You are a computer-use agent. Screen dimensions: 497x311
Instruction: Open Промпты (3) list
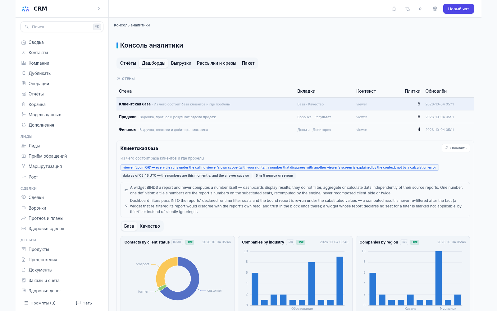[x=40, y=303]
